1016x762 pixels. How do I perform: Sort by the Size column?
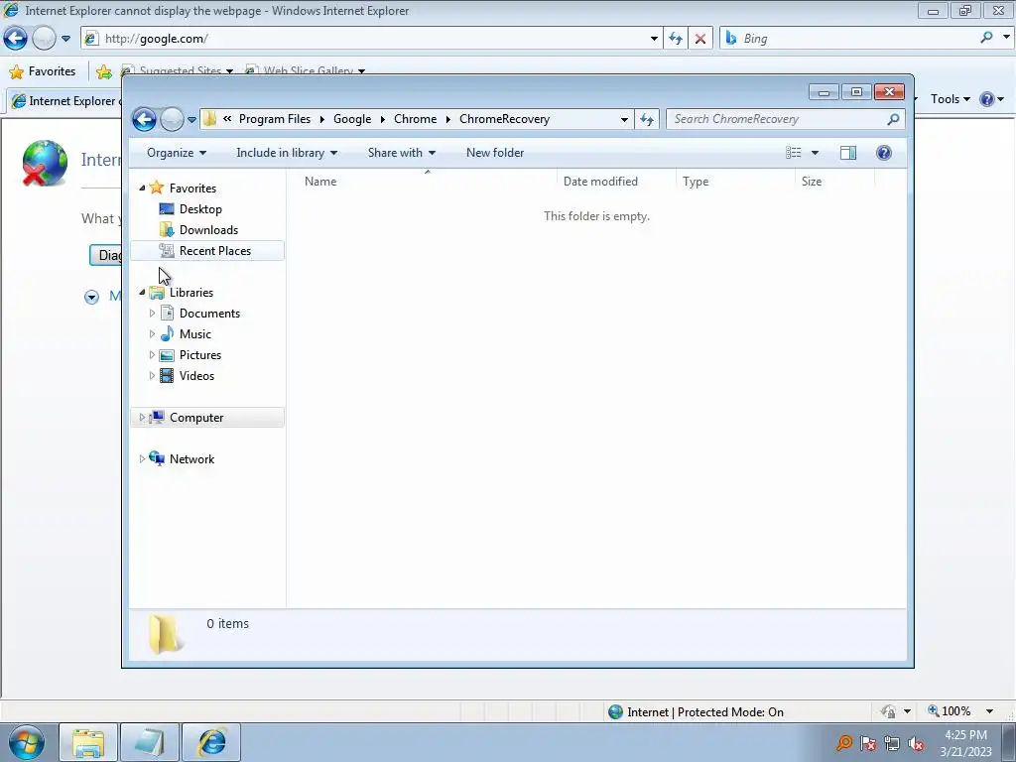[x=834, y=182]
